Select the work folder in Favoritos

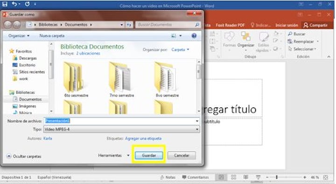coord(21,79)
